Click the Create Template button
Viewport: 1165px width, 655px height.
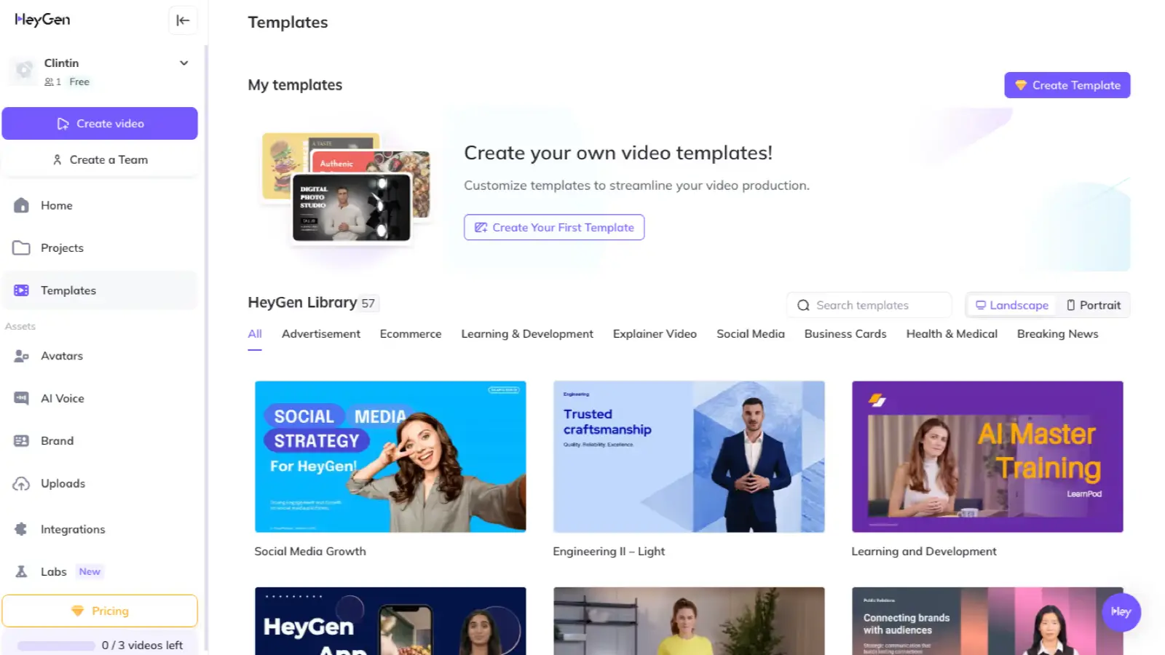[1067, 85]
